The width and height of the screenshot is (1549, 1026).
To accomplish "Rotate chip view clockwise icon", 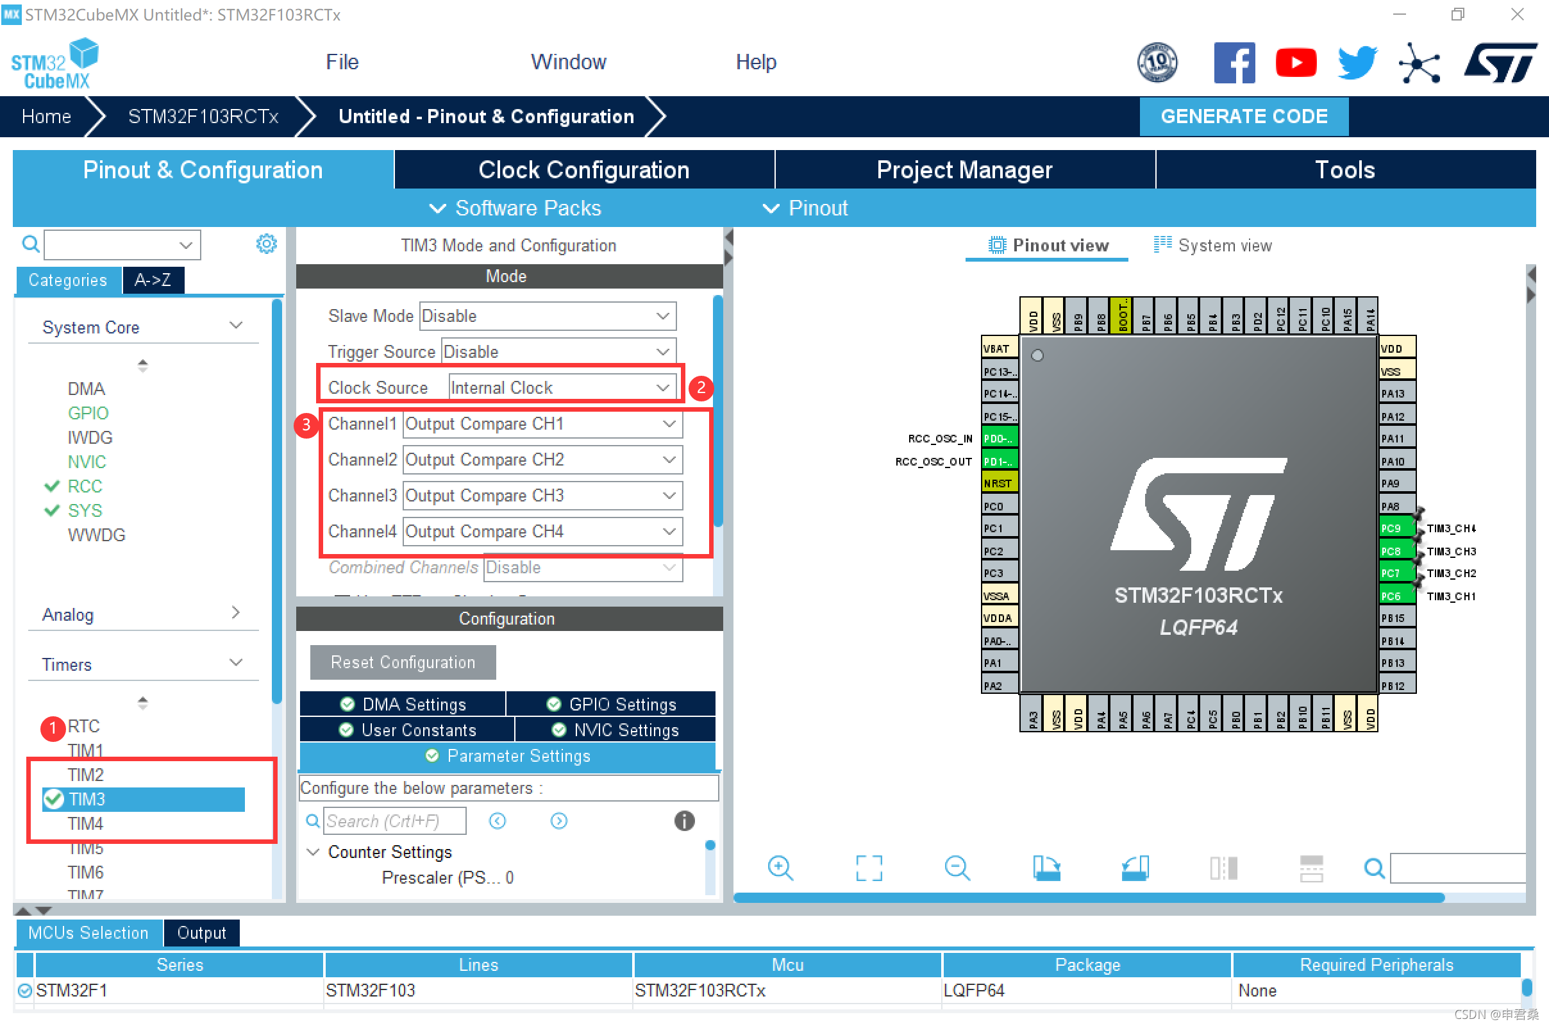I will coord(1046,868).
